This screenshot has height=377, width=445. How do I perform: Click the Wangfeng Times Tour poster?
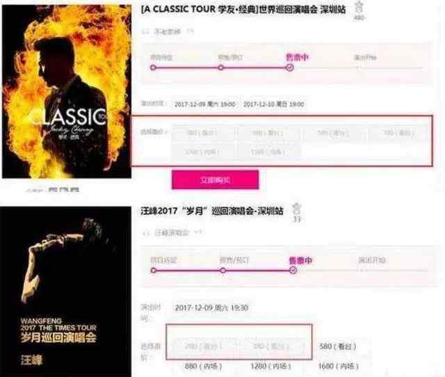coord(65,291)
